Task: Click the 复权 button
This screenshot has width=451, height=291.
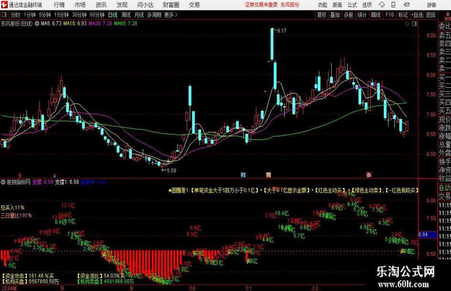Action: (x=322, y=15)
